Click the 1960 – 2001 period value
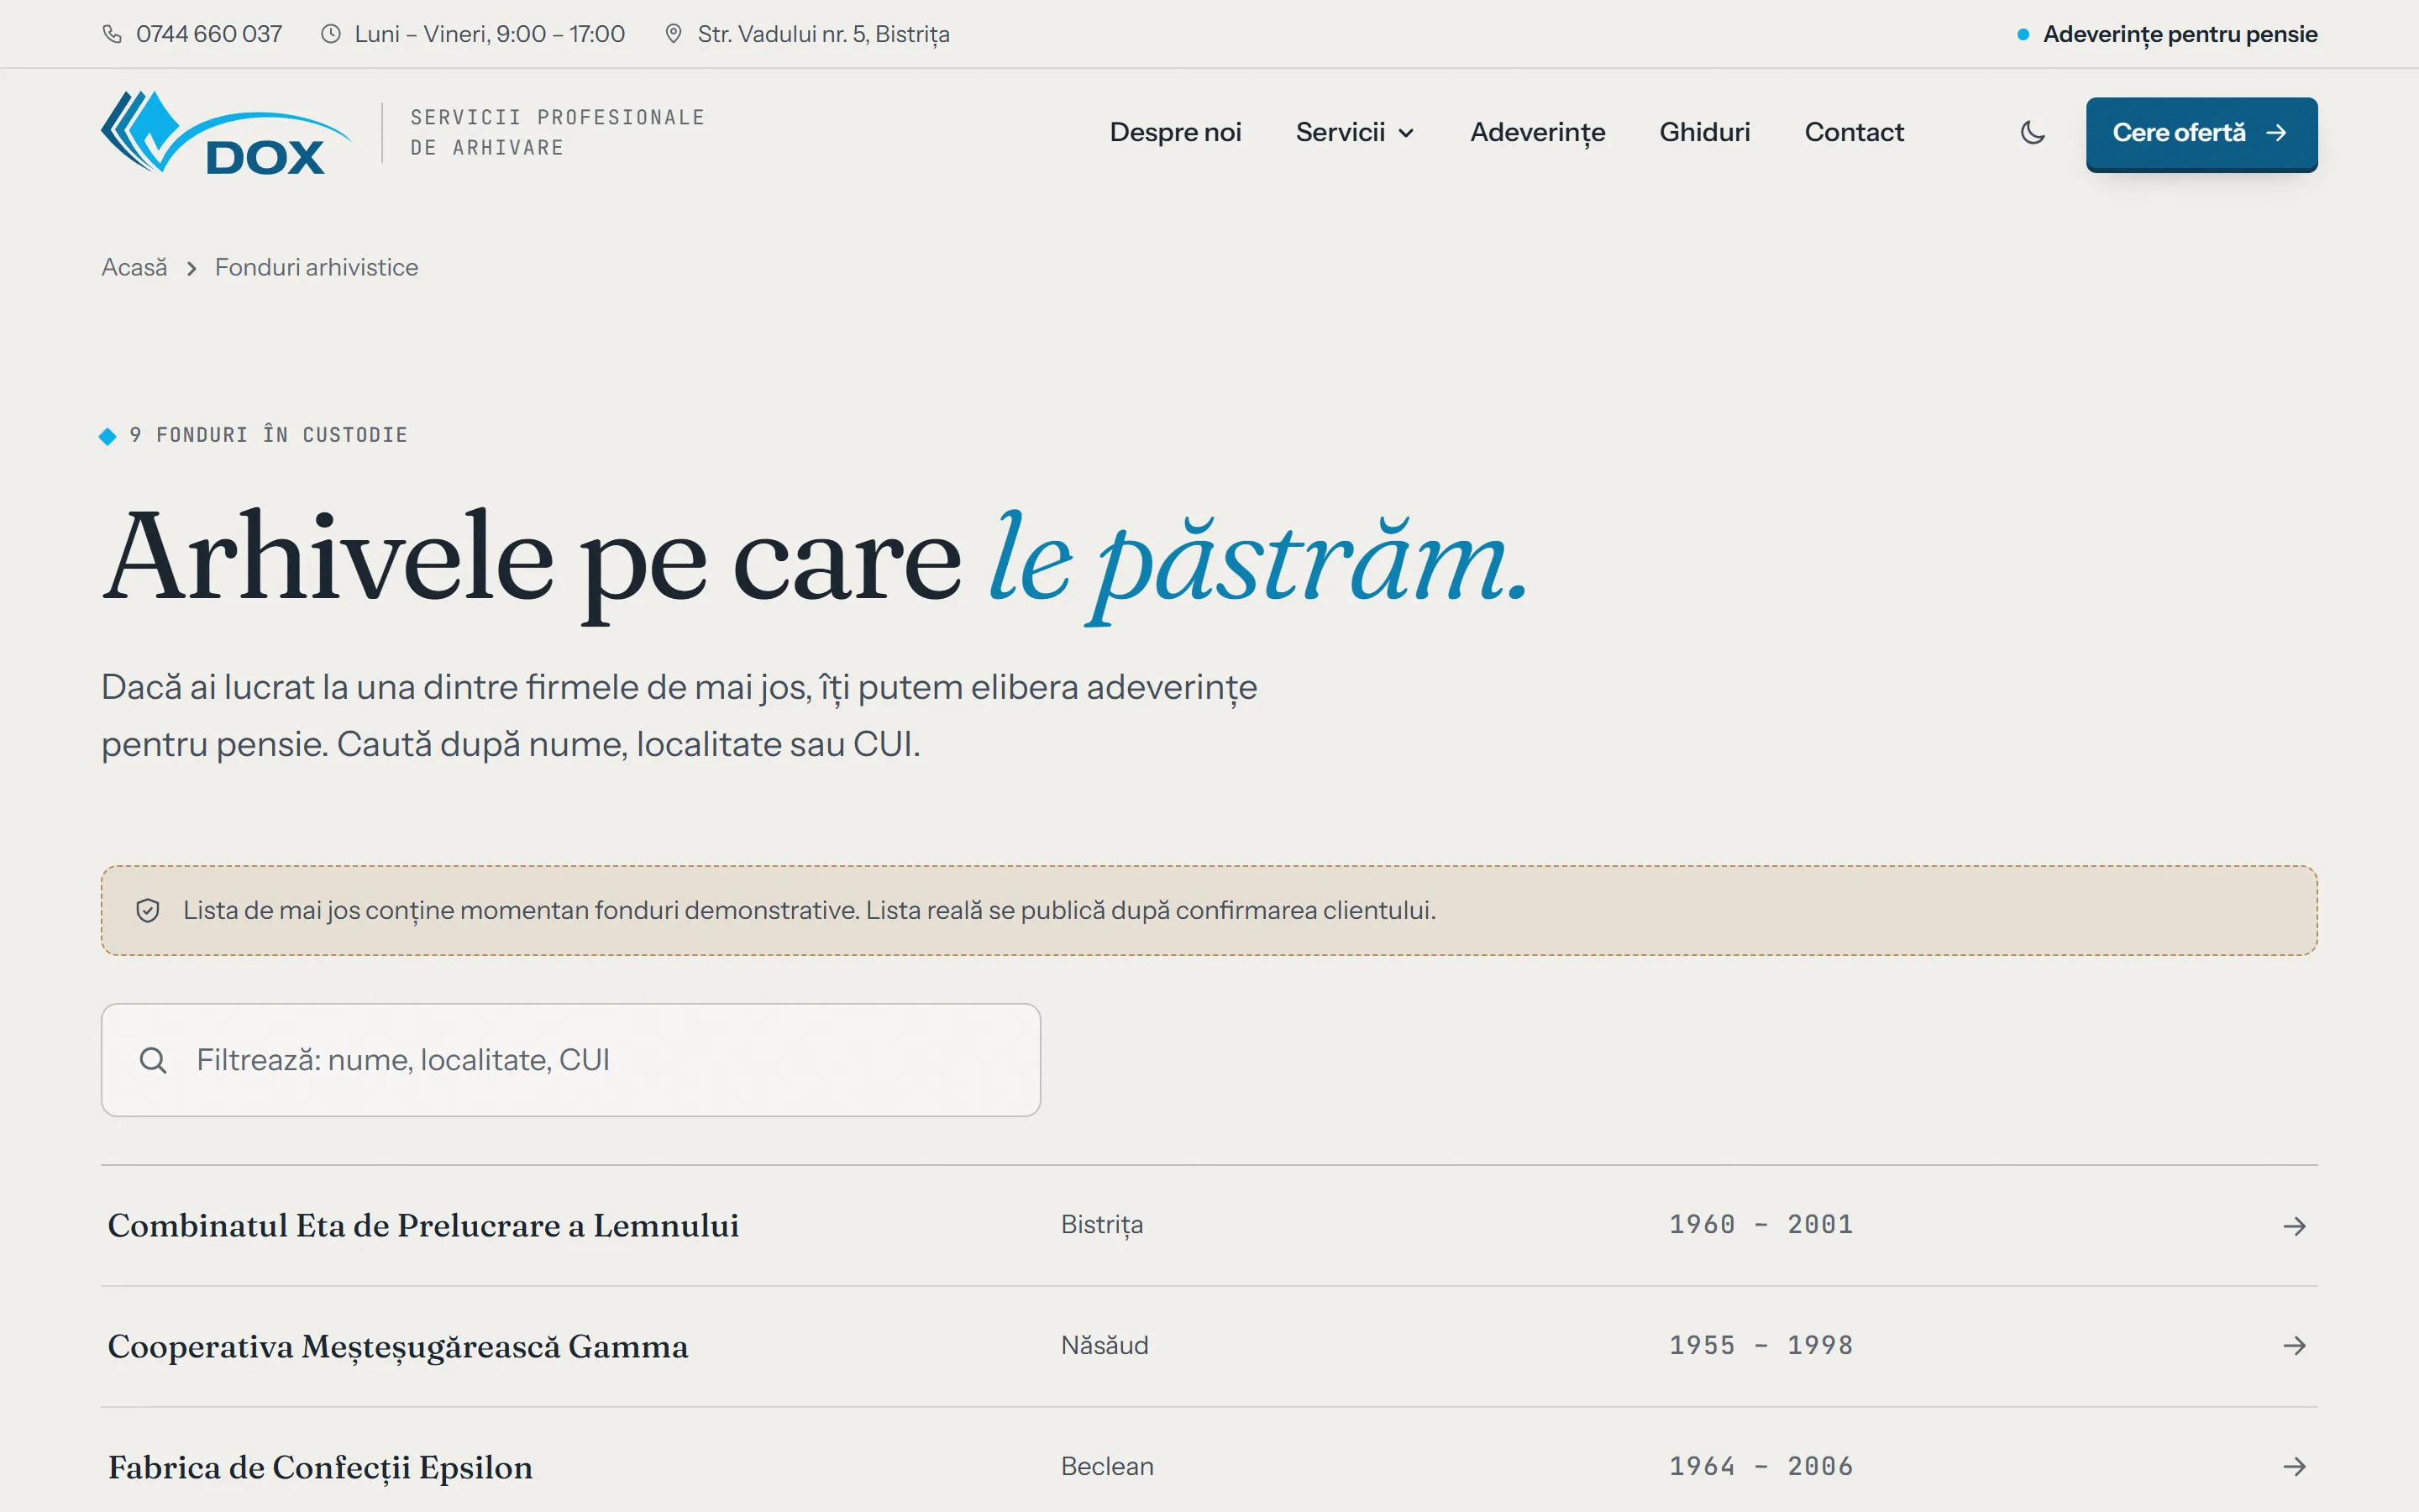The image size is (2419, 1512). (1761, 1224)
